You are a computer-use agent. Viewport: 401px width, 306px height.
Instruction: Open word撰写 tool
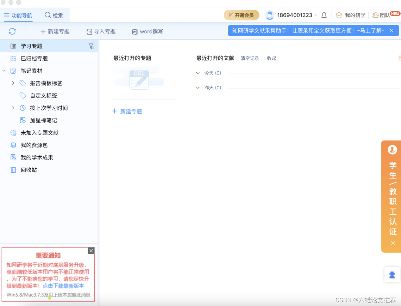pos(147,32)
